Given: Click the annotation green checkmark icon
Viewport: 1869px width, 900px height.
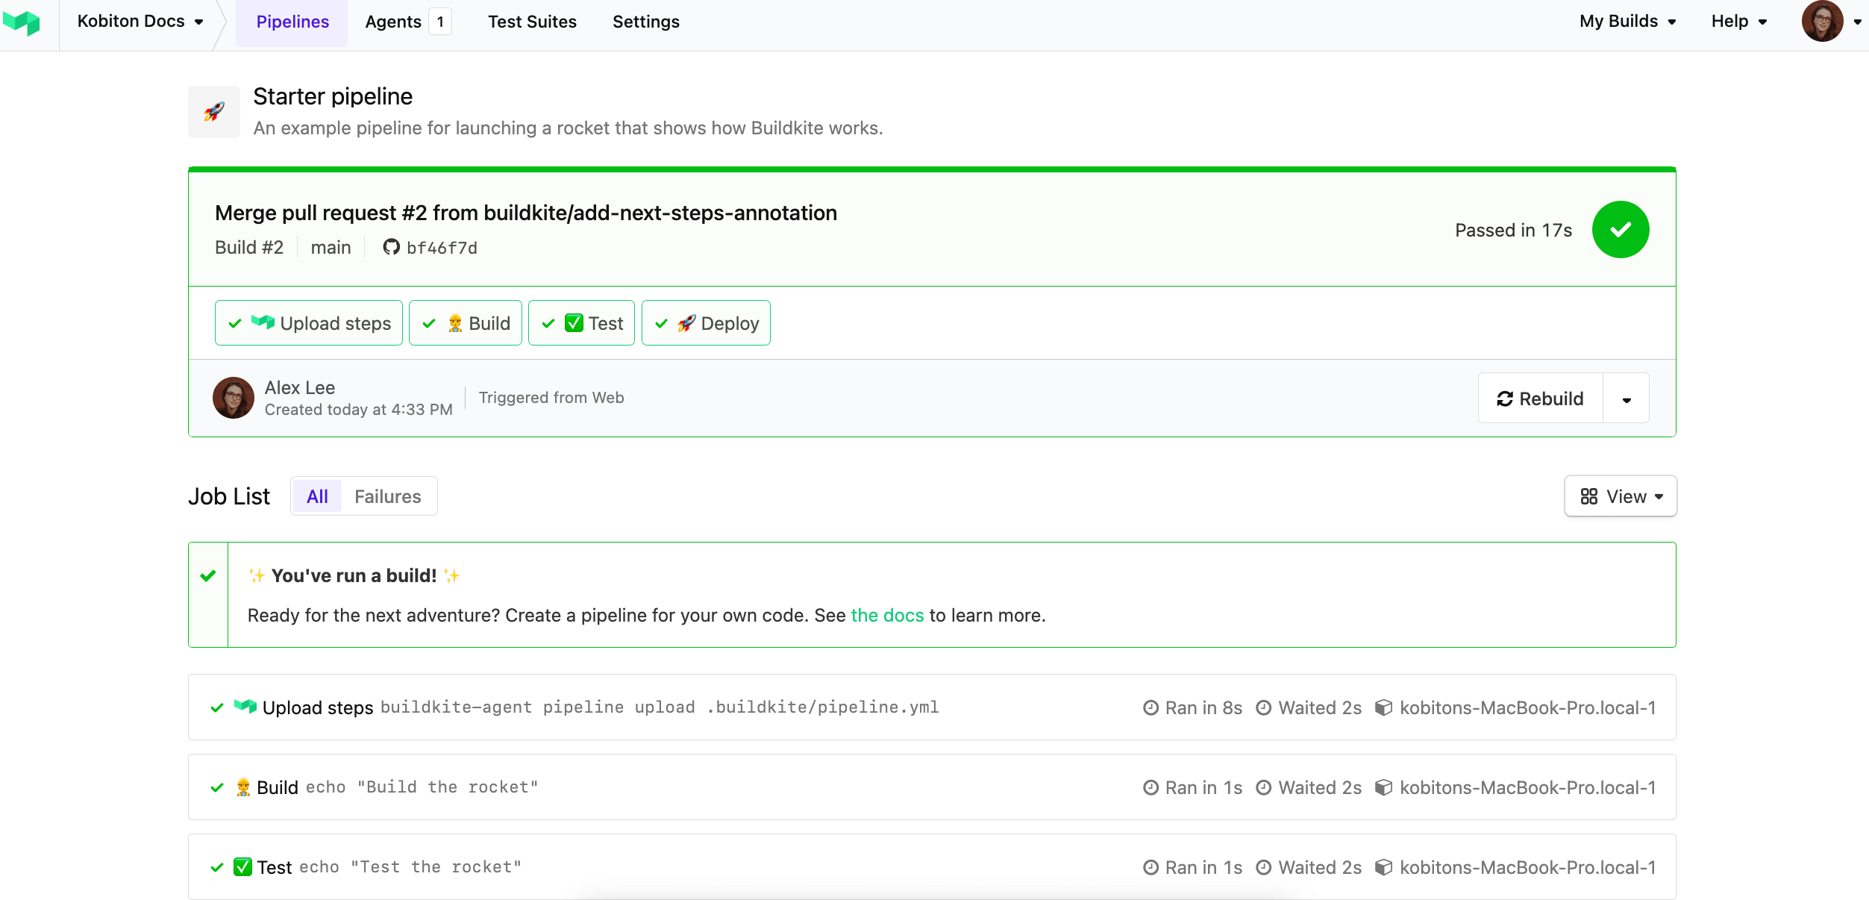Looking at the screenshot, I should coord(208,575).
